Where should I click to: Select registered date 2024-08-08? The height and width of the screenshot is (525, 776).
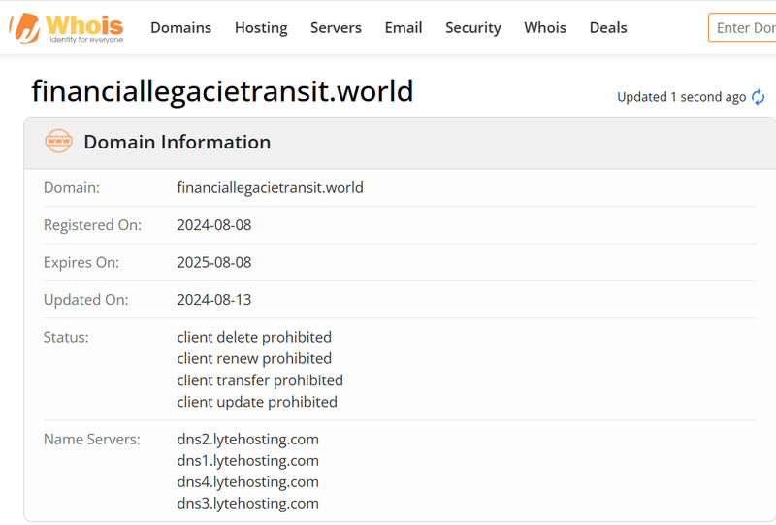213,225
